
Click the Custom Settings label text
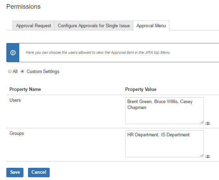pyautogui.click(x=43, y=71)
